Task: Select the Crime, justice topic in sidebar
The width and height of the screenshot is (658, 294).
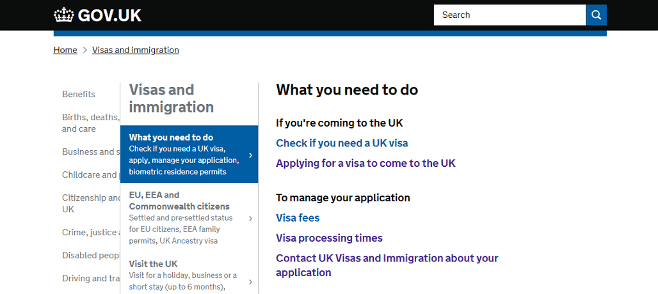Action: (x=91, y=233)
